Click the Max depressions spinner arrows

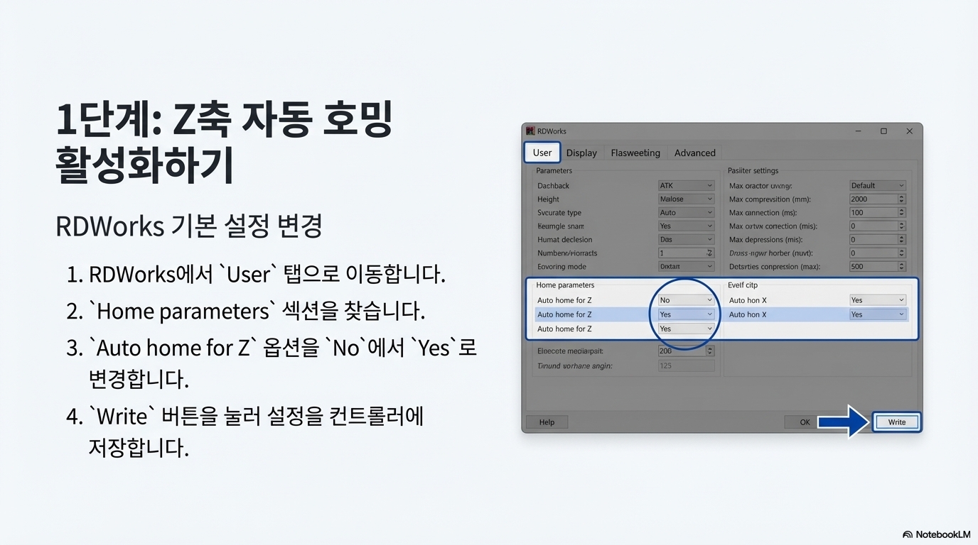point(902,239)
